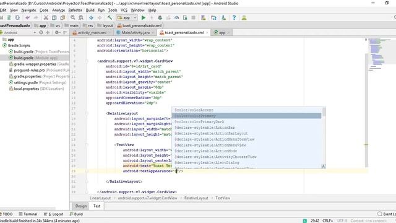The image size is (396, 223).
Task: Open the Code menu
Action: (44, 10)
